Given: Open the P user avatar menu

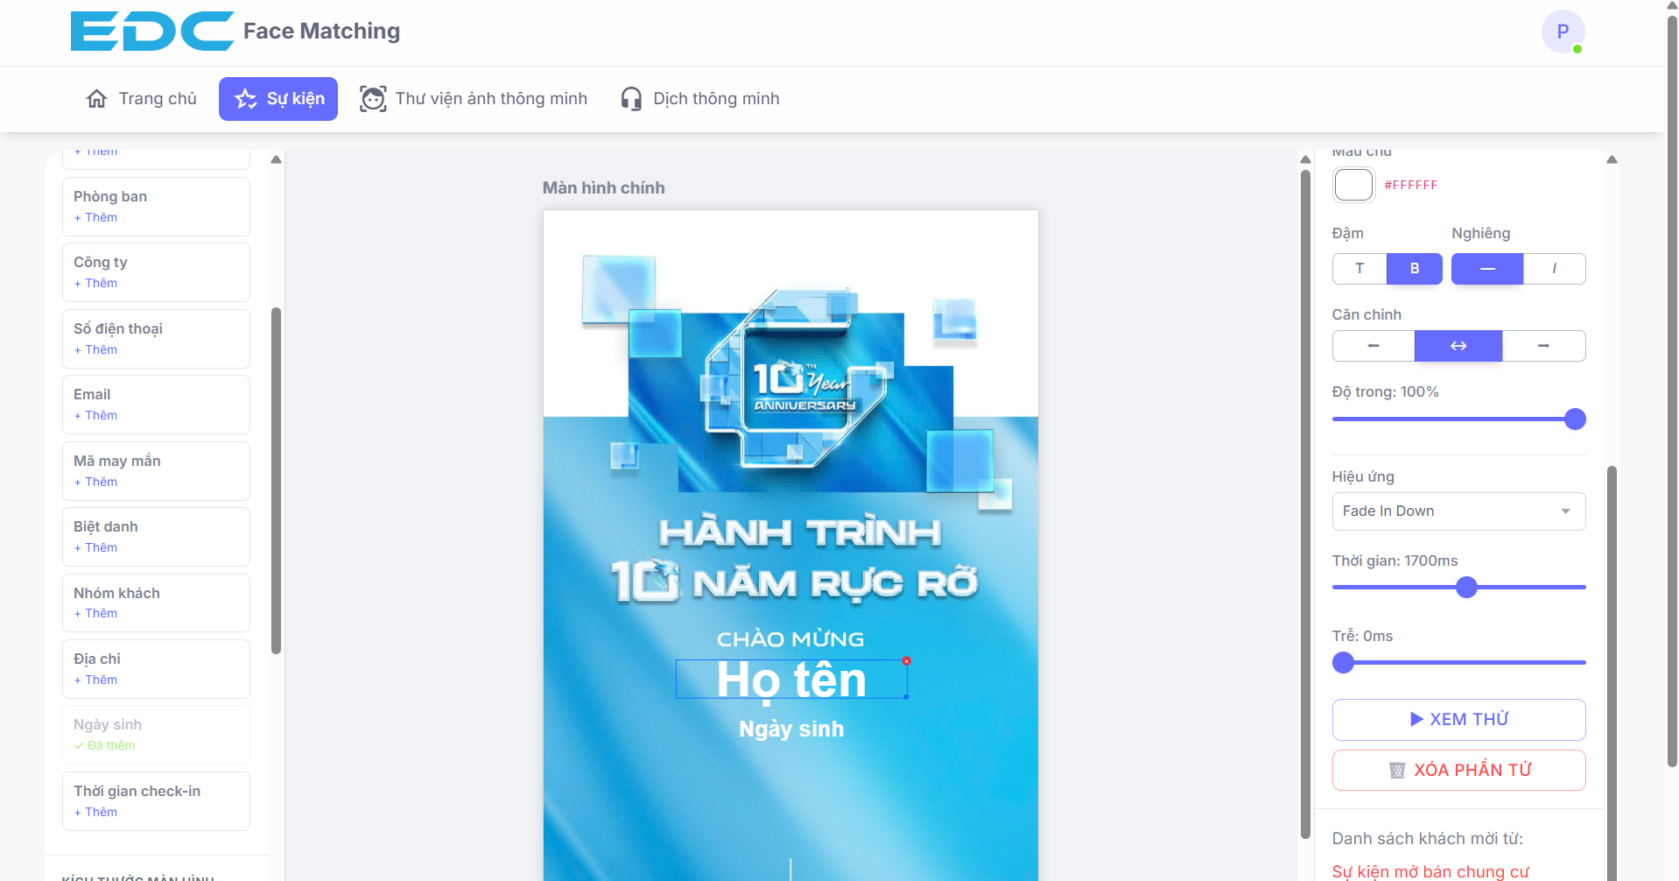Looking at the screenshot, I should (x=1563, y=32).
